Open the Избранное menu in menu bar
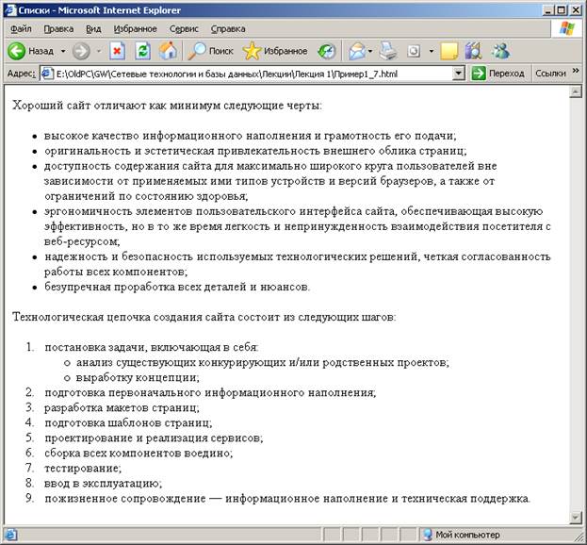Viewport: 587px width, 545px height. click(135, 29)
